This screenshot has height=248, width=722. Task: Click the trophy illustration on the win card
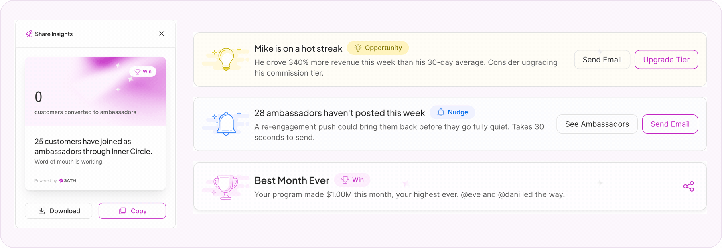pos(226,186)
